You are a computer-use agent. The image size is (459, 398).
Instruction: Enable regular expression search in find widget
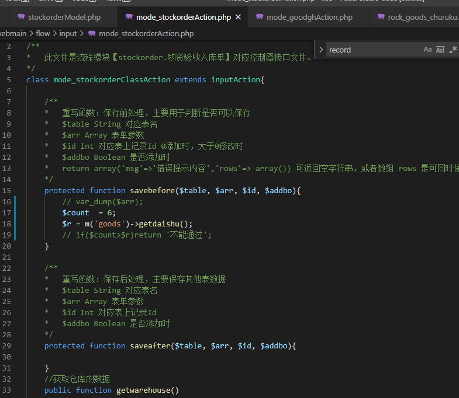click(x=453, y=50)
